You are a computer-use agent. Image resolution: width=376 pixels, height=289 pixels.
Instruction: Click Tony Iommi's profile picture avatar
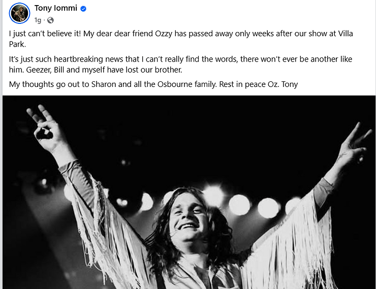pyautogui.click(x=19, y=13)
